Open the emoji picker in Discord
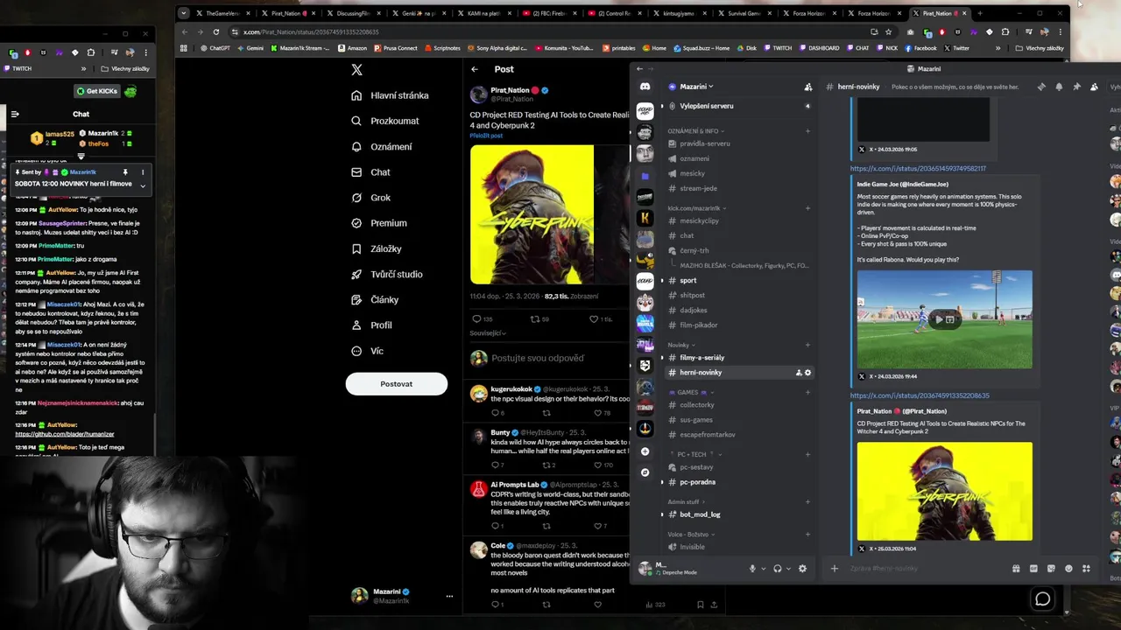Screen dimensions: 1121x630 click(1068, 569)
